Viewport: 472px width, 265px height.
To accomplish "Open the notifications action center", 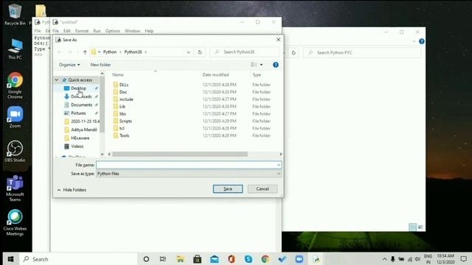I will pyautogui.click(x=464, y=259).
